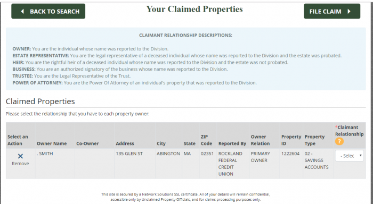Image resolution: width=373 pixels, height=204 pixels.
Task: Click the orange question mark help icon
Action: click(339, 141)
